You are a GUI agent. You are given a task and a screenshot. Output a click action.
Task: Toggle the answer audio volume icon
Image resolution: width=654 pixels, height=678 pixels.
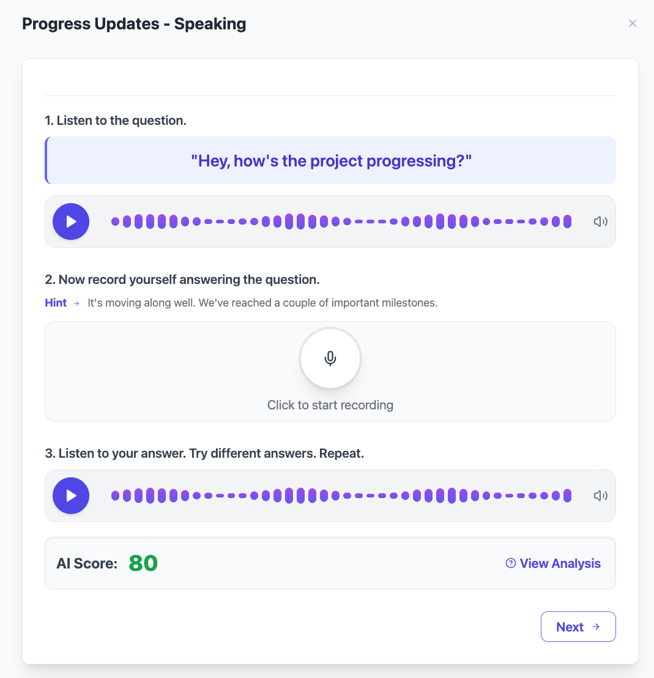(600, 496)
